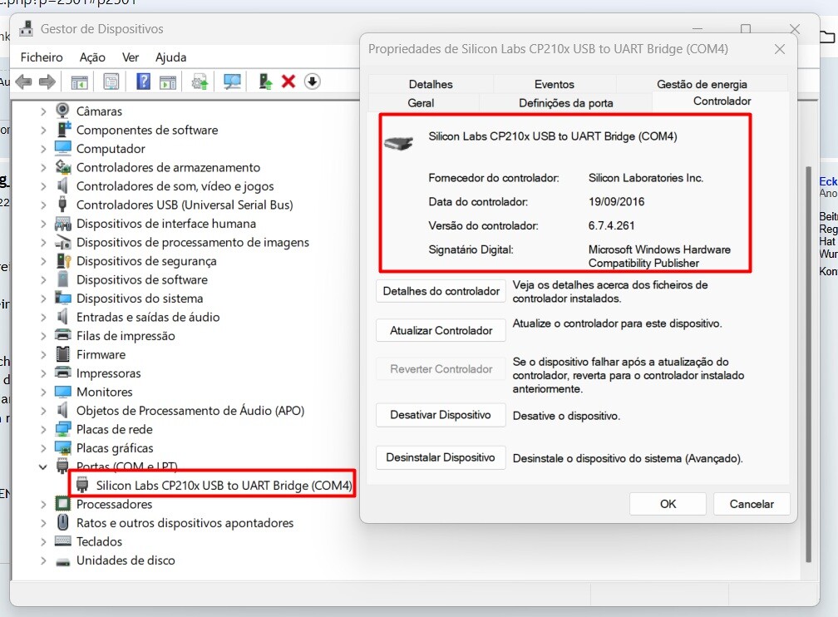Click the Properties toolbar icon
Viewport: 838px width, 617px height.
[x=111, y=81]
